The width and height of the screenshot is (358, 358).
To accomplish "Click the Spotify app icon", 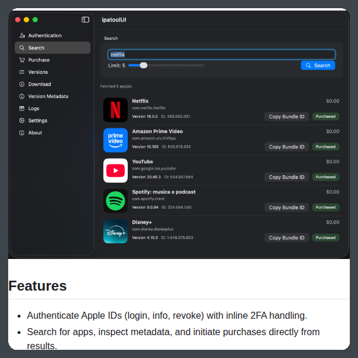I will click(x=115, y=201).
